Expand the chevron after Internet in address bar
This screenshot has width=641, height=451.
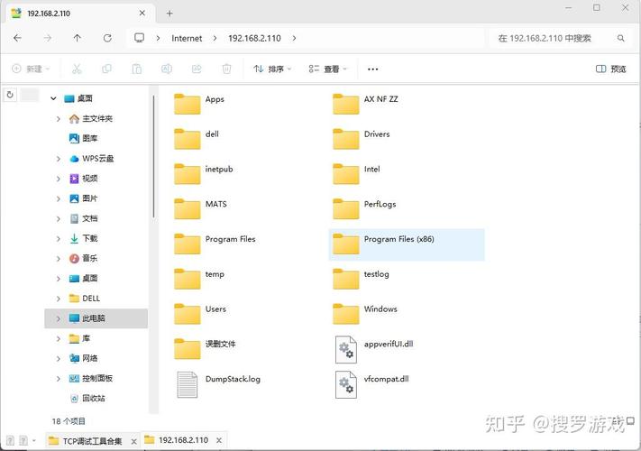coord(215,38)
